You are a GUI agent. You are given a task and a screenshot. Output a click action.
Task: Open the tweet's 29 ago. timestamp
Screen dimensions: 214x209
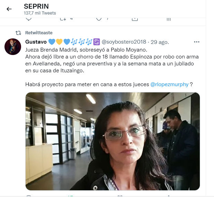tap(160, 42)
